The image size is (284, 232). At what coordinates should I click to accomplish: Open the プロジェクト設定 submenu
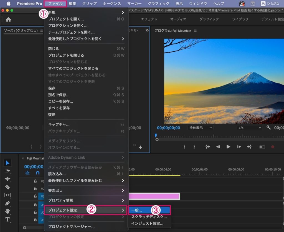[x=86, y=210]
